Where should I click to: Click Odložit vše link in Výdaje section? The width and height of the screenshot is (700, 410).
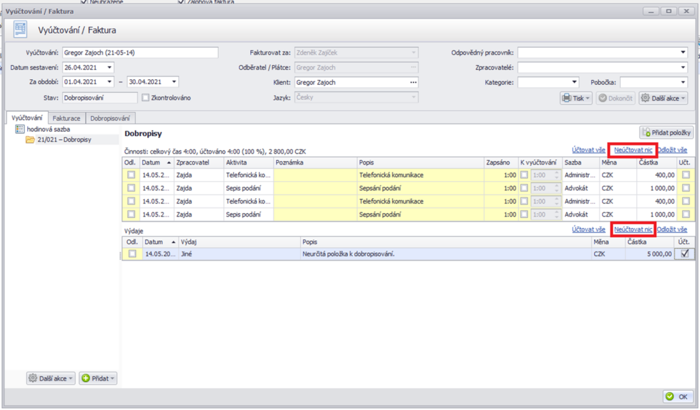(673, 230)
